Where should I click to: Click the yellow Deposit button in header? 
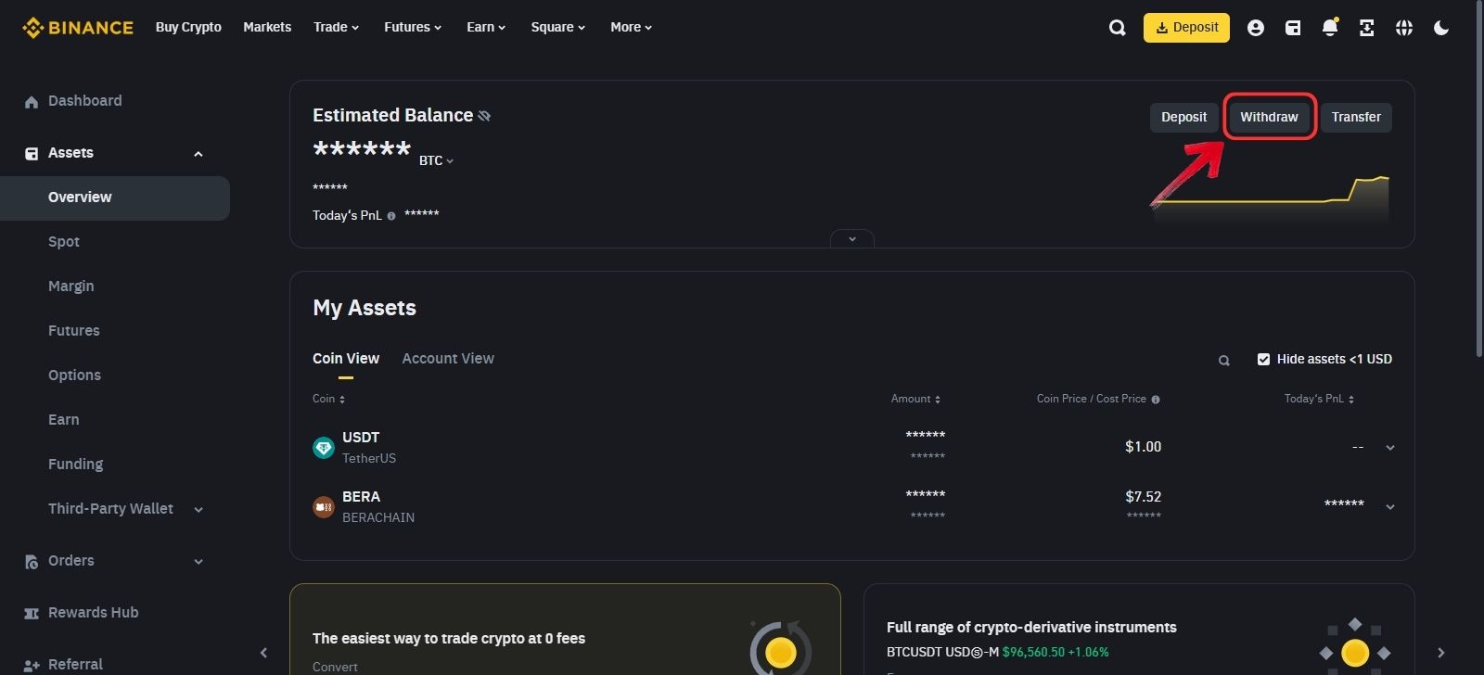(x=1186, y=28)
